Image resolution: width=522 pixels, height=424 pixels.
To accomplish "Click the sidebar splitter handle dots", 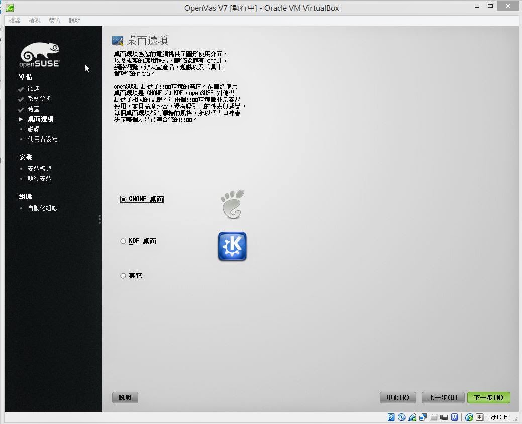I will (100, 219).
